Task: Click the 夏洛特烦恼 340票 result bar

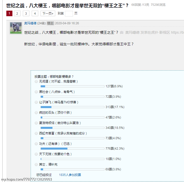Action: (x=72, y=128)
